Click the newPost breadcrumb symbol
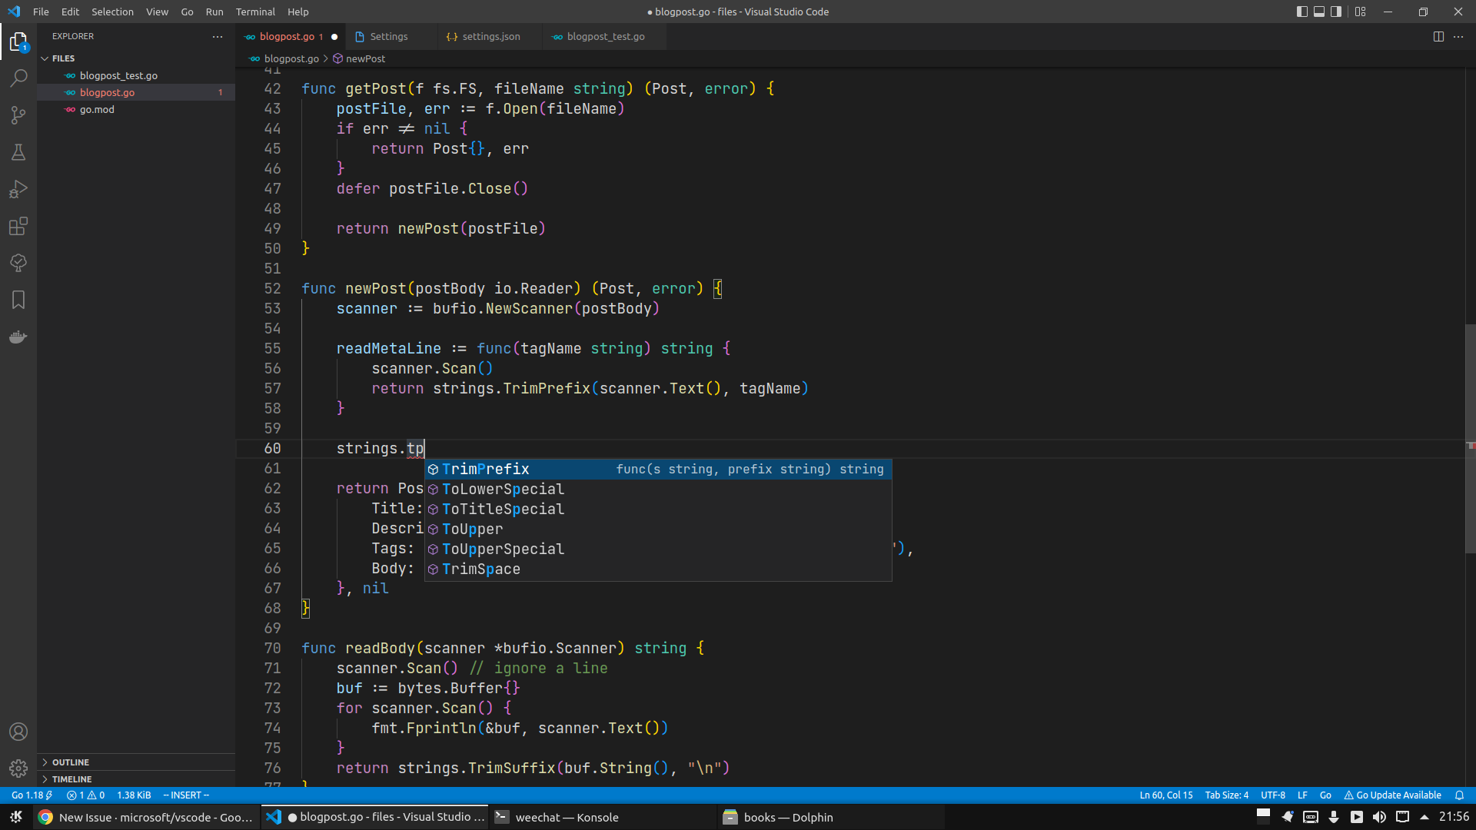 (359, 58)
